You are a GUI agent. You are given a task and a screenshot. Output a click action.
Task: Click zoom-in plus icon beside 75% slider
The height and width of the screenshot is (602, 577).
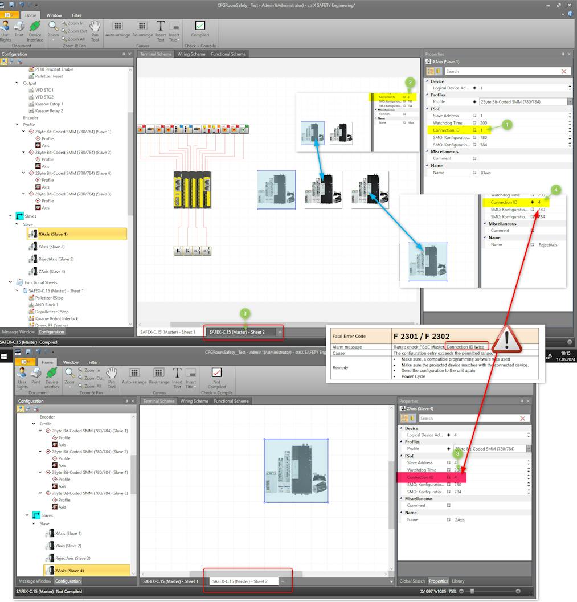tap(518, 592)
